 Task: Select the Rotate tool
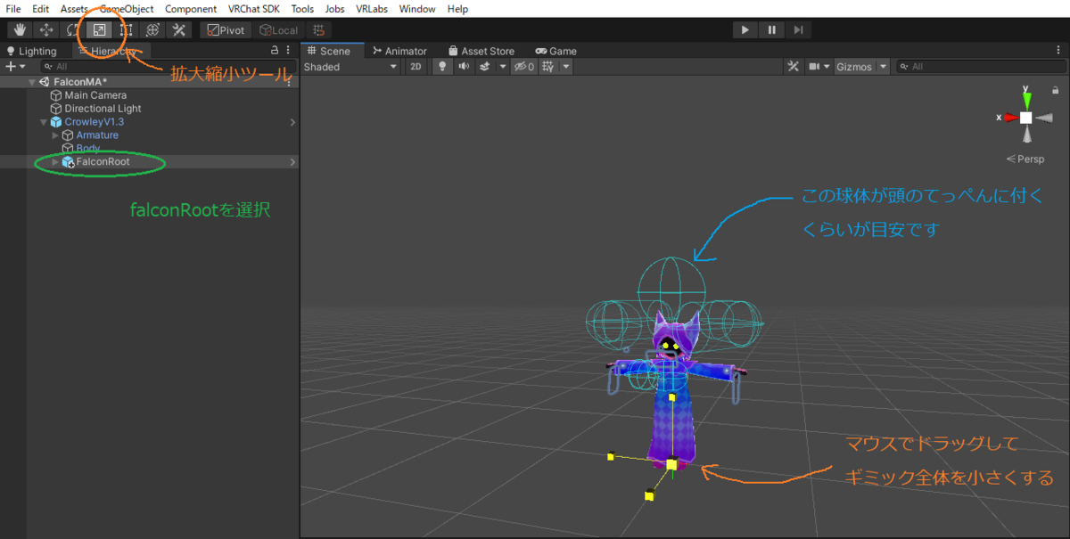click(73, 29)
